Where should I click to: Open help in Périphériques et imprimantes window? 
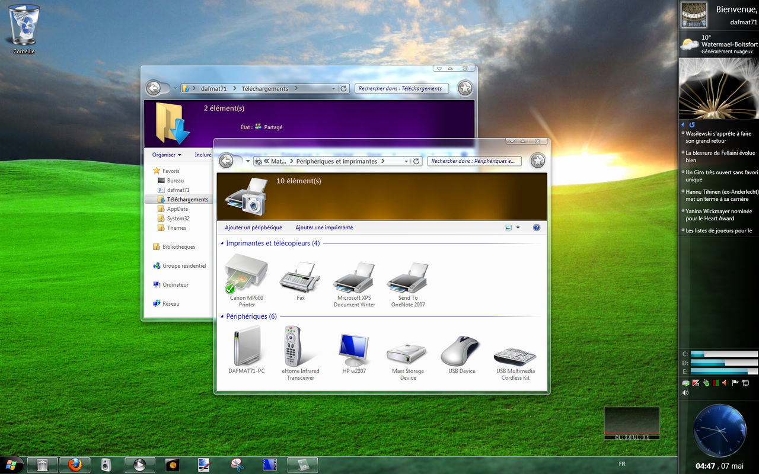(x=537, y=228)
